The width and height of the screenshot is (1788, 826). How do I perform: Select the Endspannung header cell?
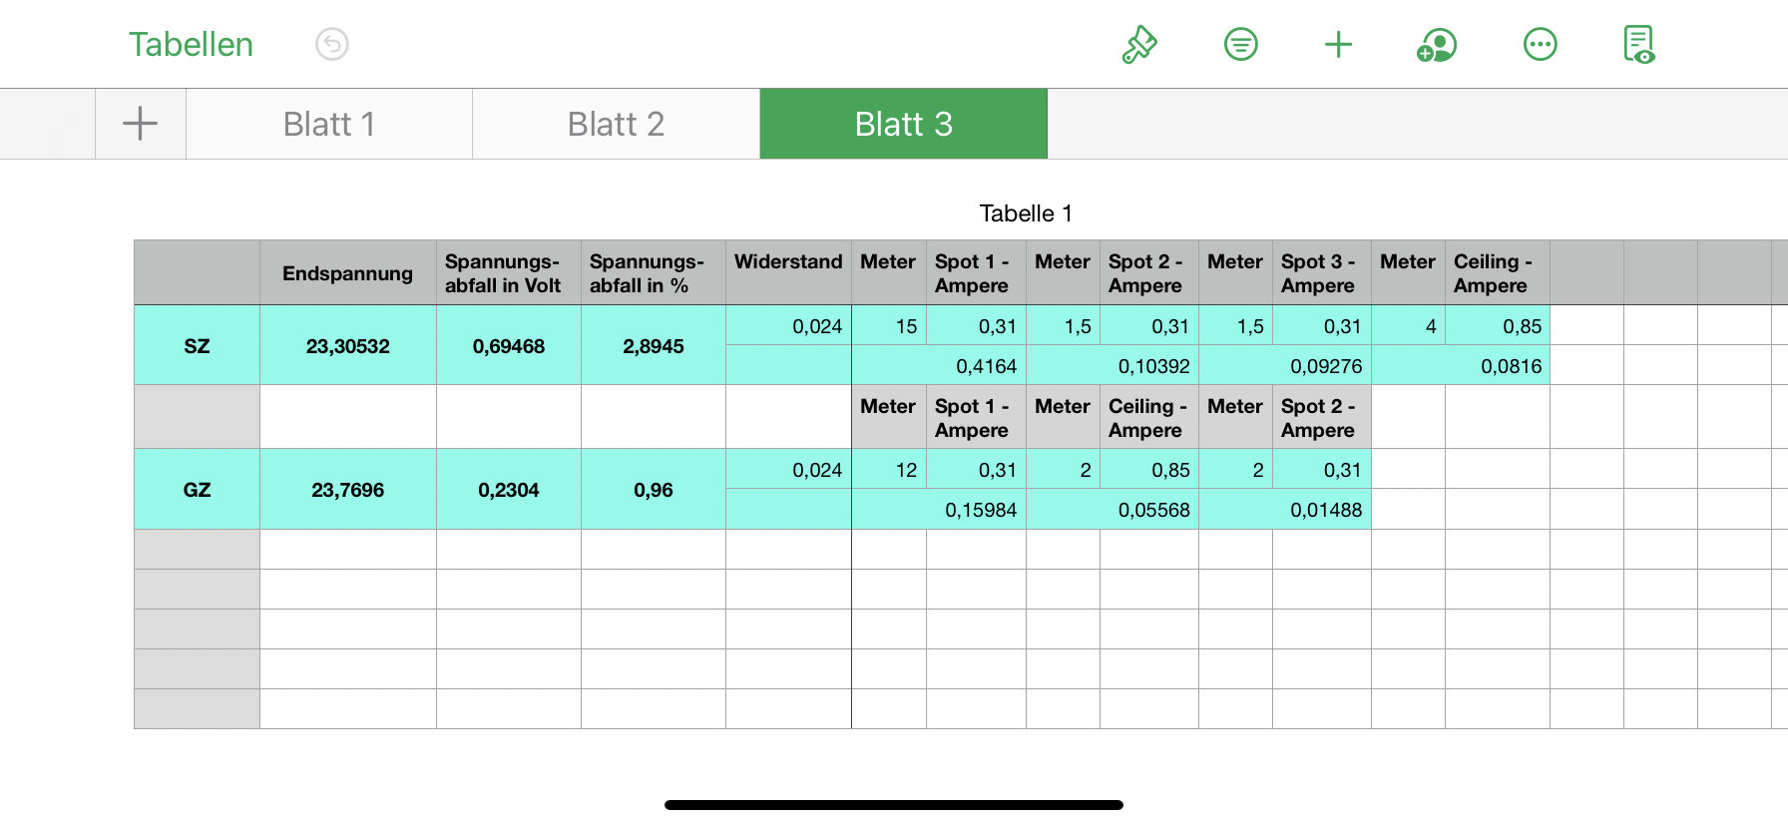[347, 273]
